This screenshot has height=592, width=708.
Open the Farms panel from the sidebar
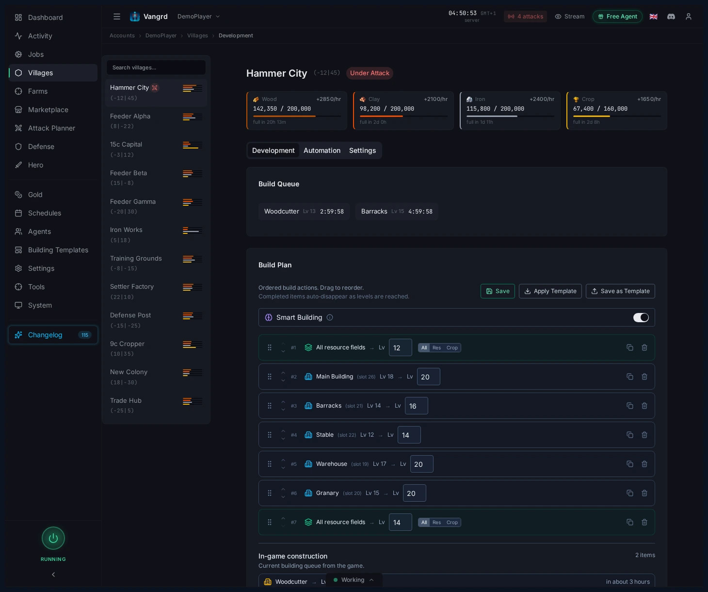[38, 91]
